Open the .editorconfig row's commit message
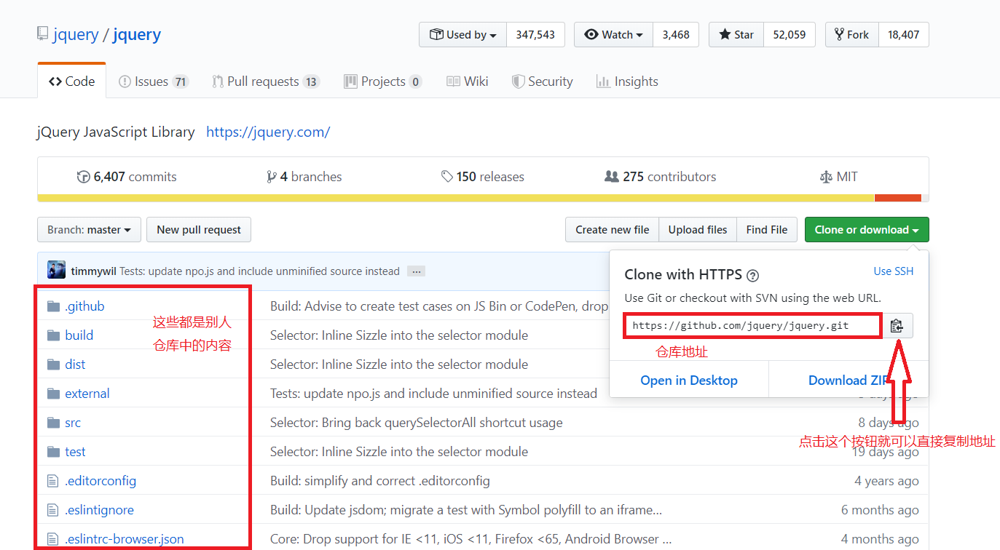Screen dimensions: 1000x550 click(x=380, y=481)
